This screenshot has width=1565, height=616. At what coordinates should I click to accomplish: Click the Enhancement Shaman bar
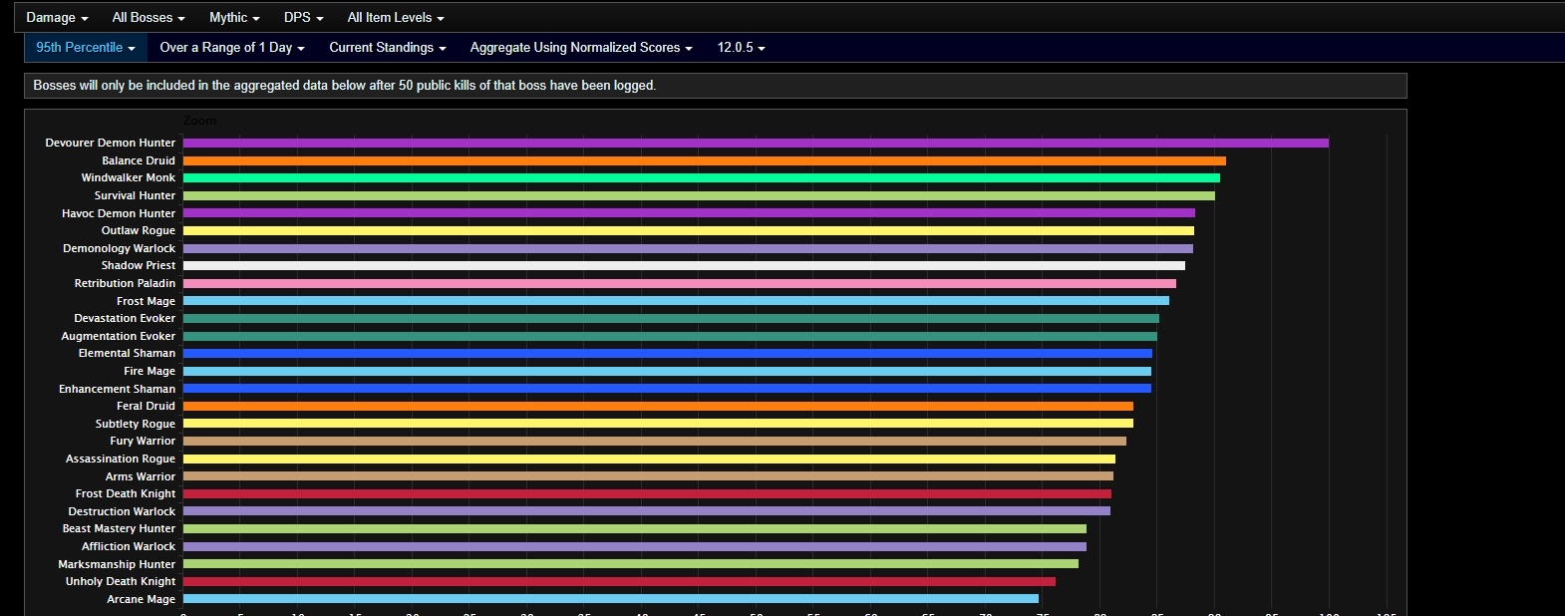(667, 389)
